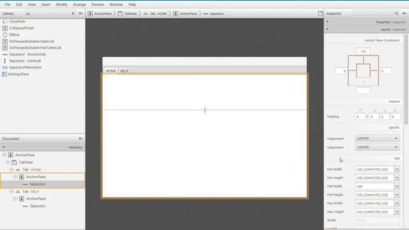Open Min Height dropdown arrow
Screen dimensions: 409x230
pos(397,178)
